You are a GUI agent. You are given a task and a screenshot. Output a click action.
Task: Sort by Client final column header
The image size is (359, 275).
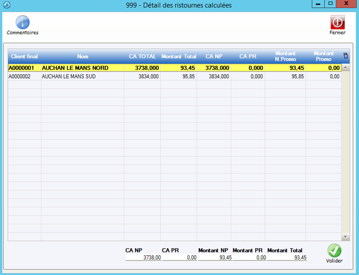24,56
